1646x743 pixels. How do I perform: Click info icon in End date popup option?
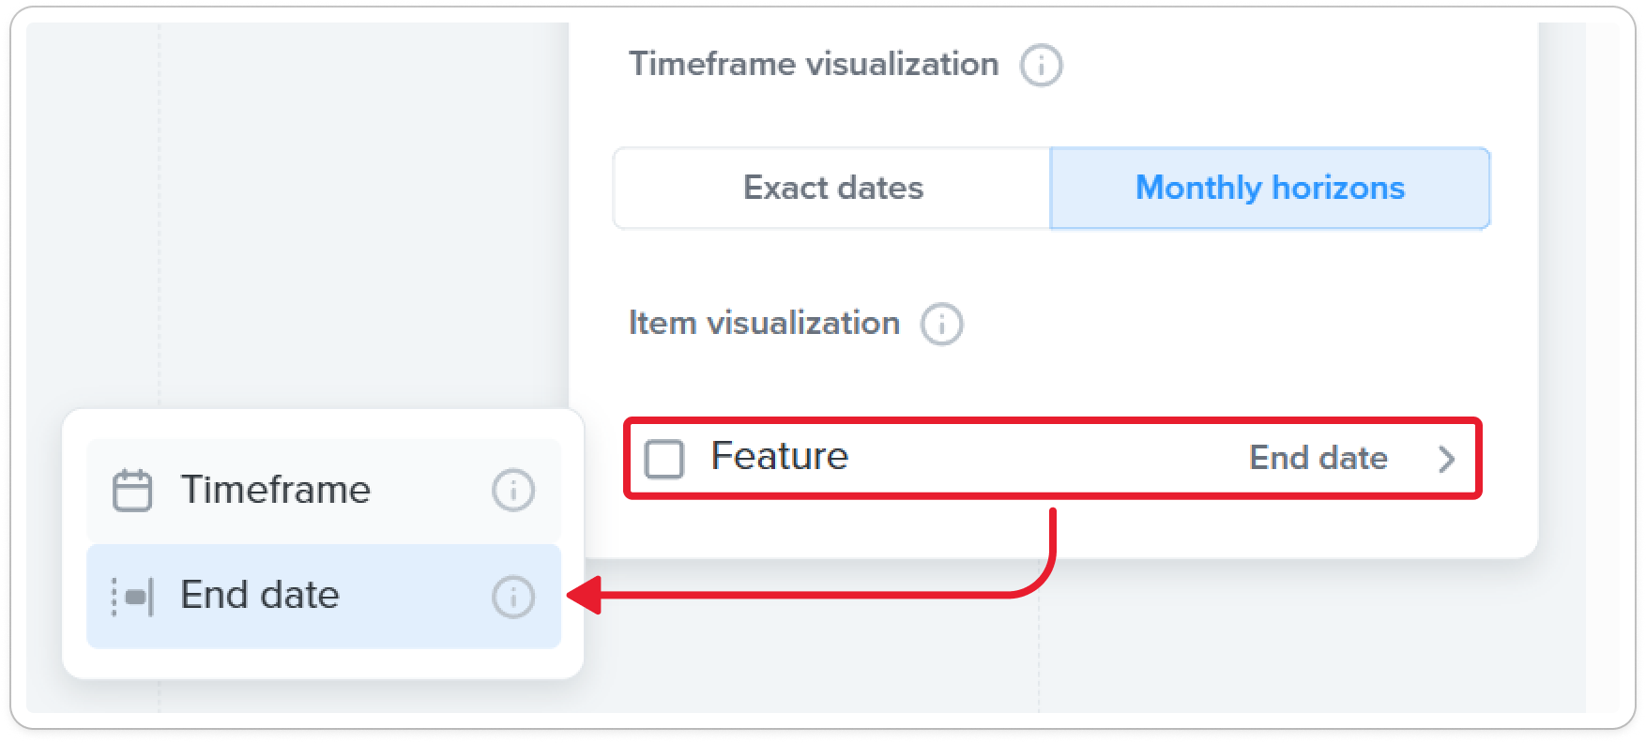pos(513,597)
